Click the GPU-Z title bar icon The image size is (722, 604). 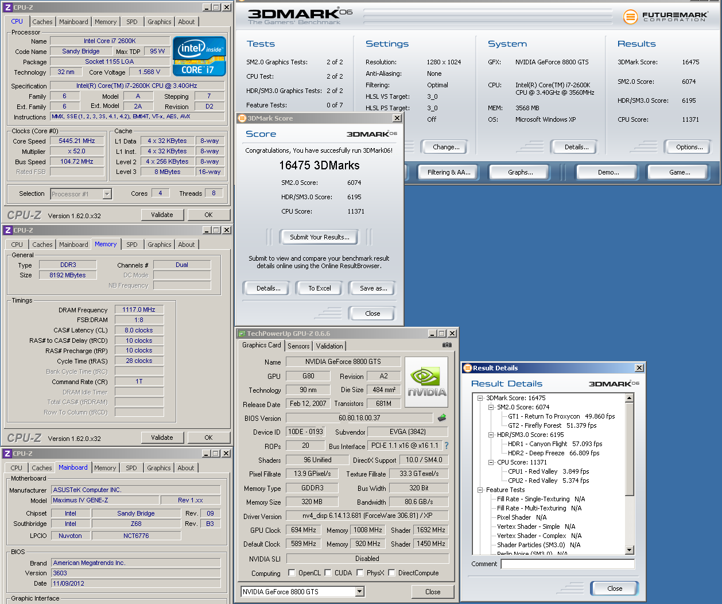pyautogui.click(x=242, y=334)
